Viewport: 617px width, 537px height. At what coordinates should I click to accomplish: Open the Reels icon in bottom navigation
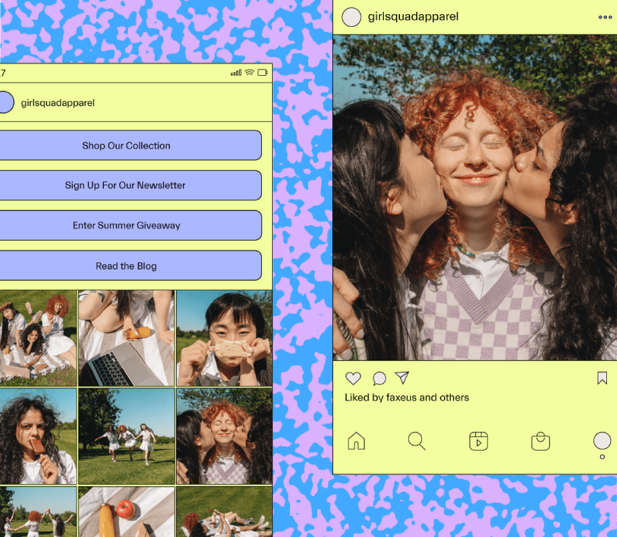pos(478,441)
